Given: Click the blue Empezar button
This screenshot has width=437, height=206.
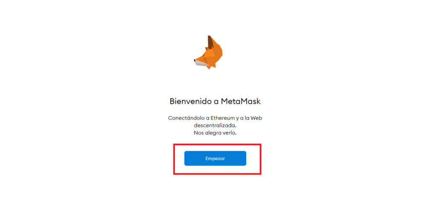Looking at the screenshot, I should pyautogui.click(x=215, y=158).
